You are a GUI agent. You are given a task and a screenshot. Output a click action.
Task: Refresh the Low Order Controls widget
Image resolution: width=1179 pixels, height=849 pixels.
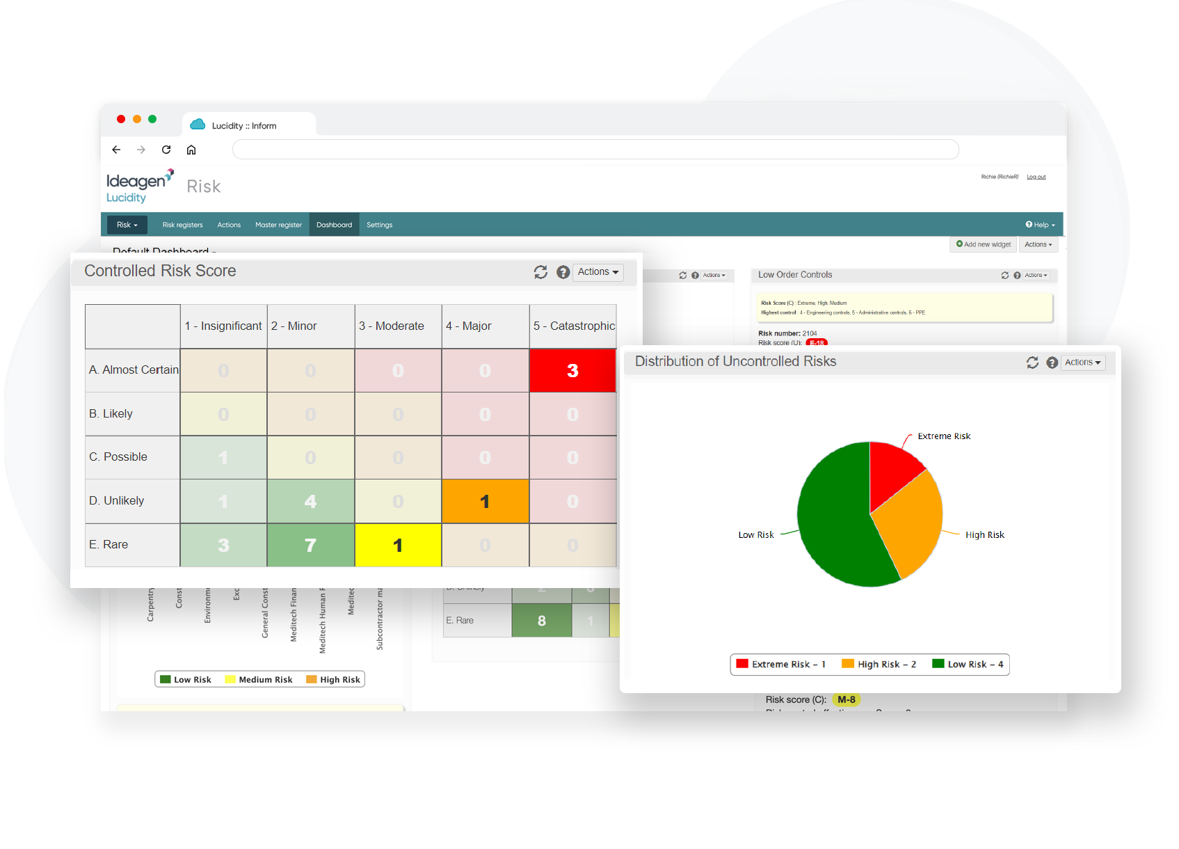[1005, 275]
